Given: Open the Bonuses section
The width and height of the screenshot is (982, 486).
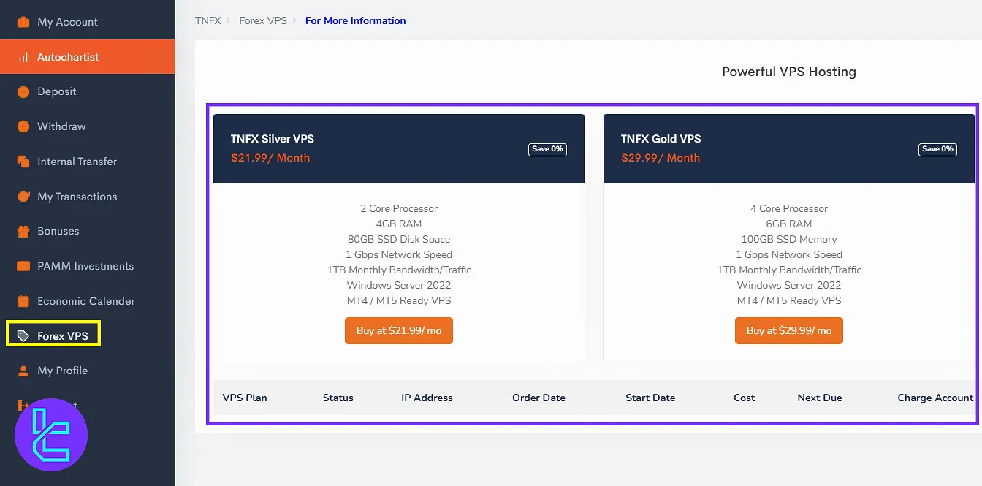Looking at the screenshot, I should [x=88, y=231].
